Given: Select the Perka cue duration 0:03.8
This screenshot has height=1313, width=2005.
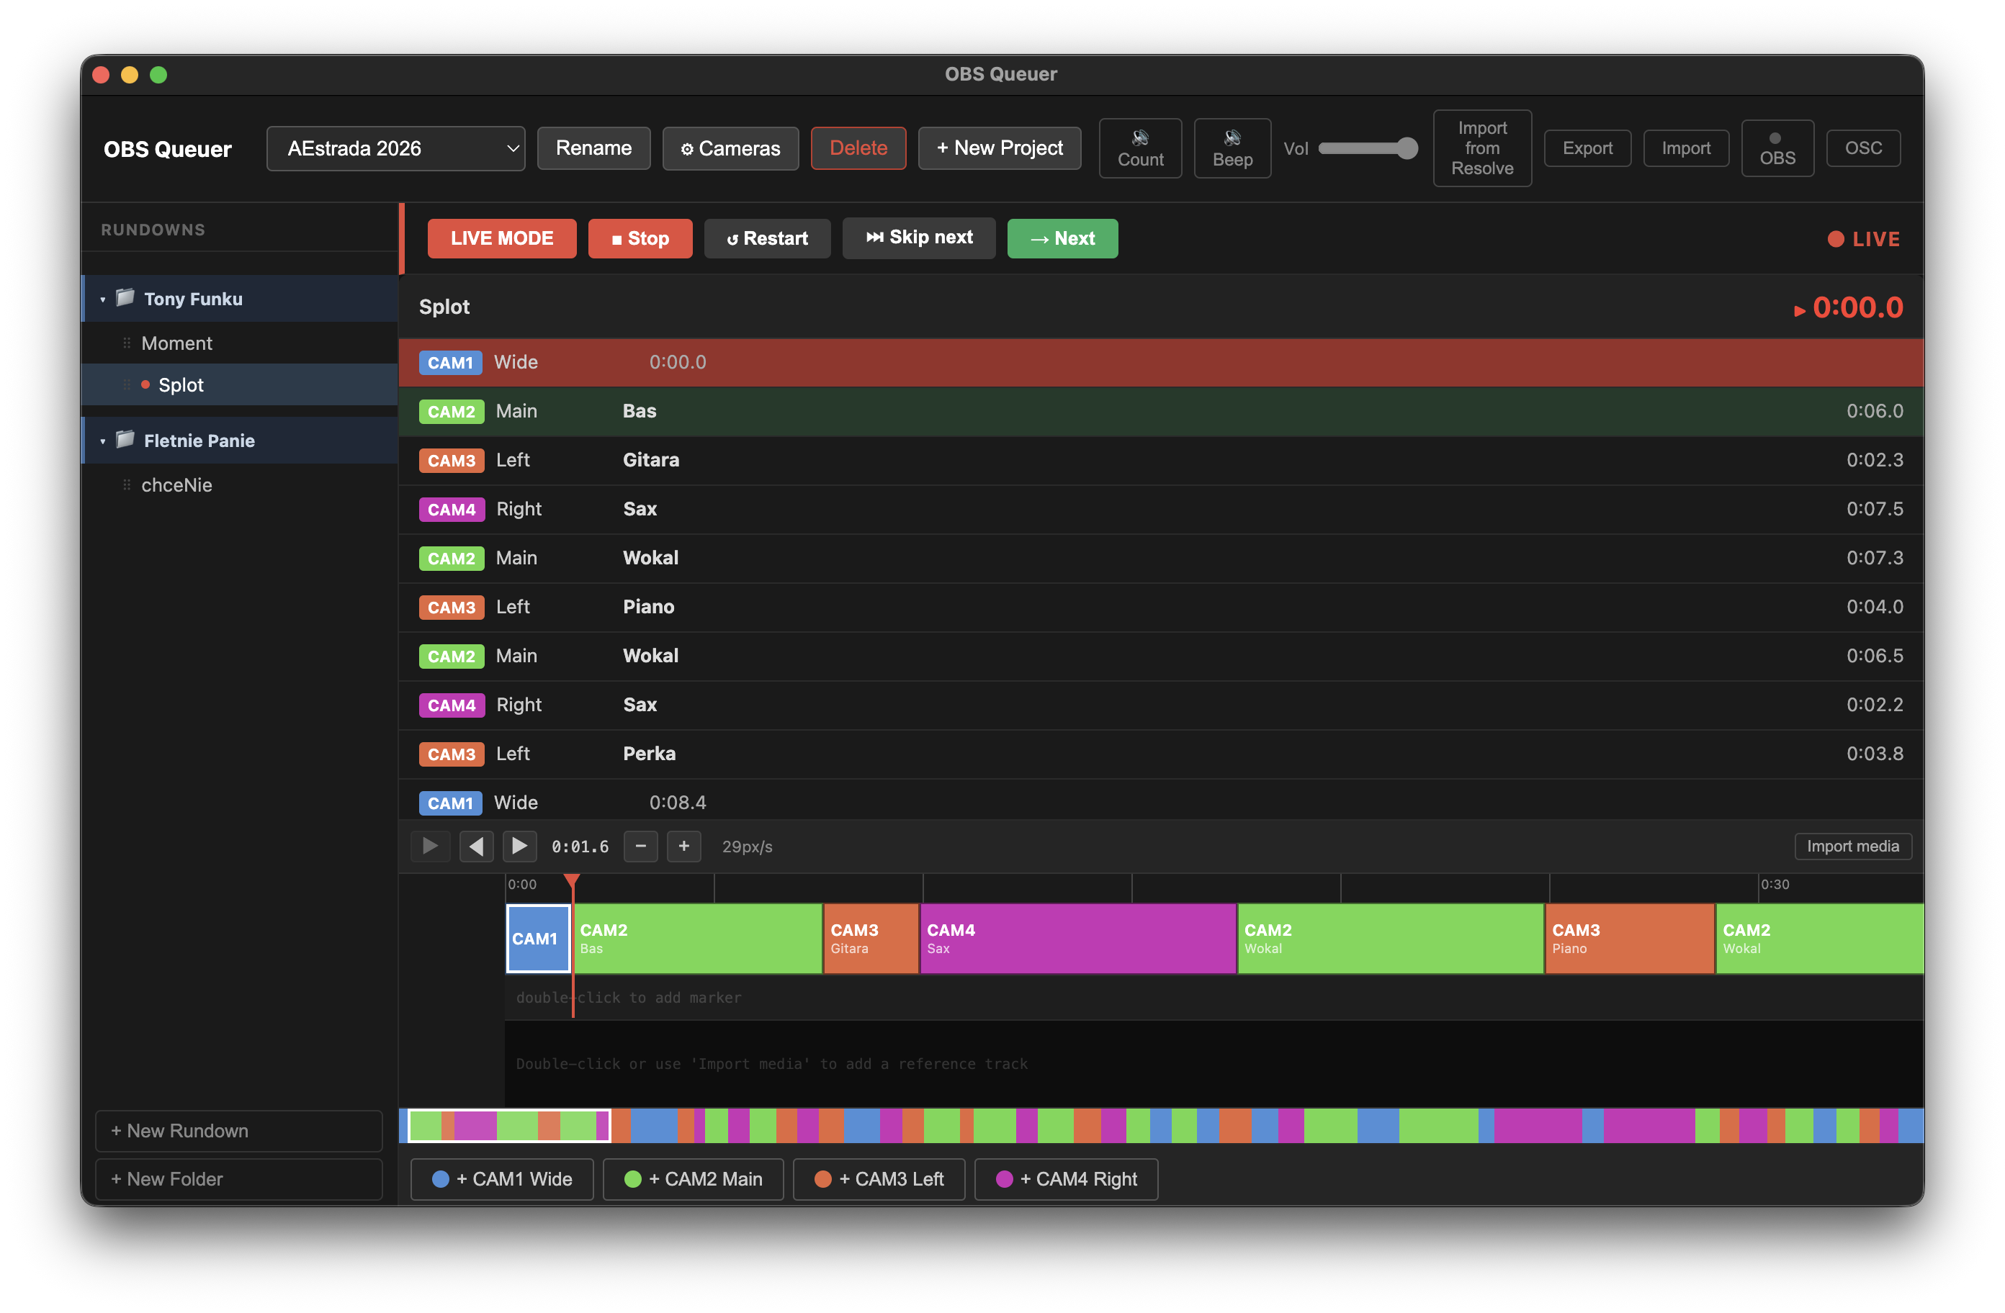Looking at the screenshot, I should pos(1875,753).
